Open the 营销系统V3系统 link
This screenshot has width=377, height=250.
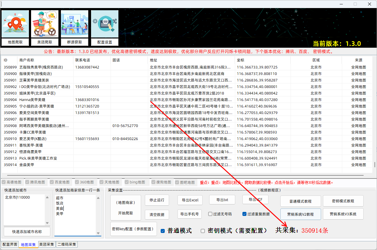[343, 214]
